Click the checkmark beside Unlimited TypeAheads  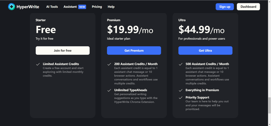(109, 90)
